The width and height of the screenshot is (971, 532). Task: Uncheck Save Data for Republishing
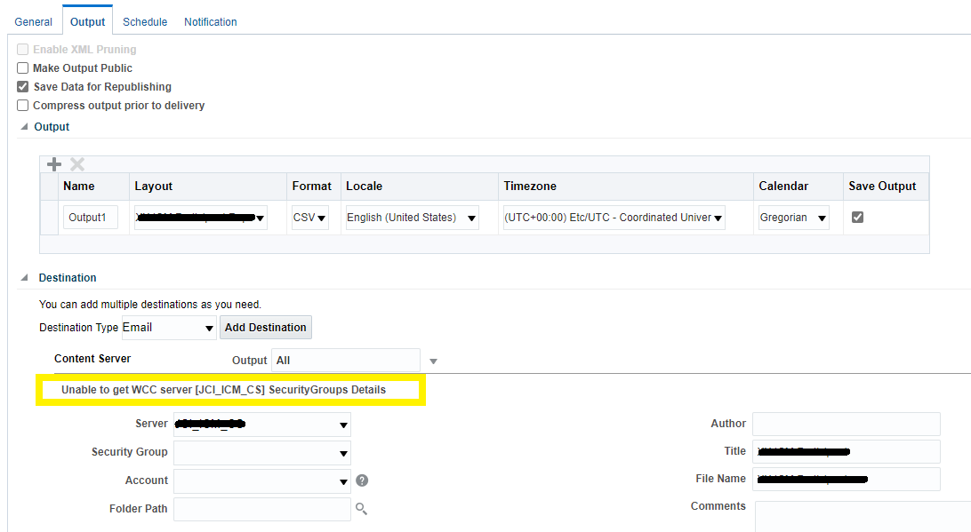click(23, 87)
